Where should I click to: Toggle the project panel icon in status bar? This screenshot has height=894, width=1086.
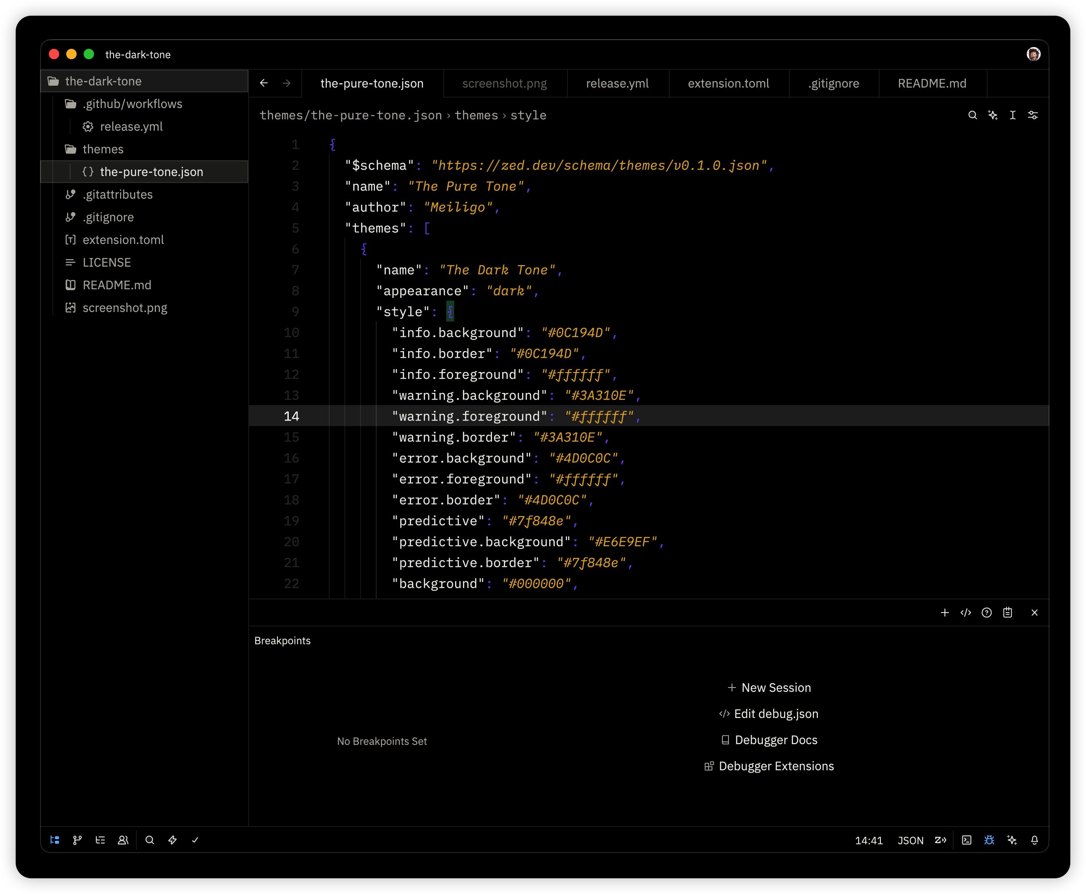(x=55, y=840)
